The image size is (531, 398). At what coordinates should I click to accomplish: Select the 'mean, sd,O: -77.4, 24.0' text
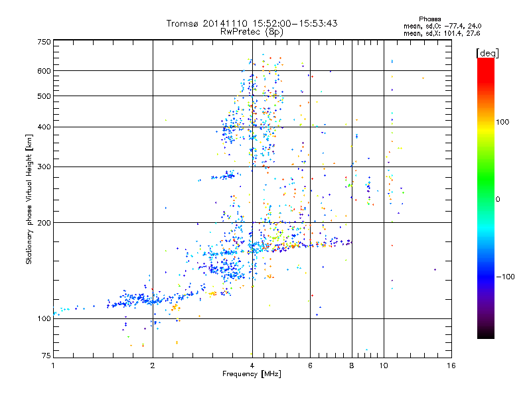(x=442, y=26)
